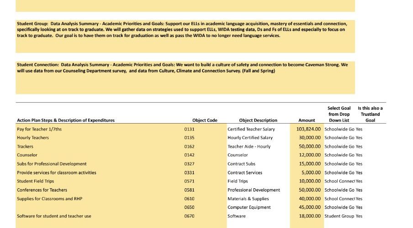
Task: Click object code 0142
Action: click(190, 155)
